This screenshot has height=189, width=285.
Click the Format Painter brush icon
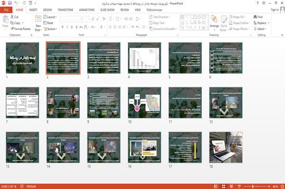coord(12,29)
